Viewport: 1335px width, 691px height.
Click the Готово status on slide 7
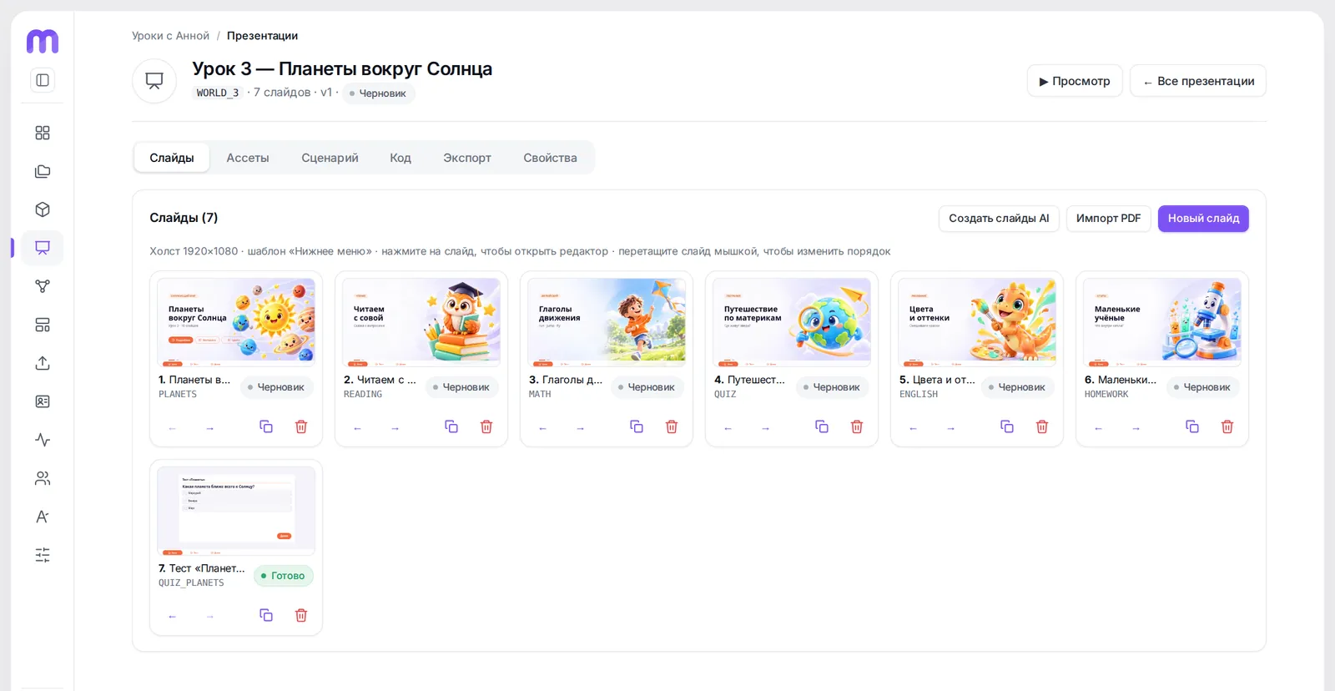(x=284, y=576)
